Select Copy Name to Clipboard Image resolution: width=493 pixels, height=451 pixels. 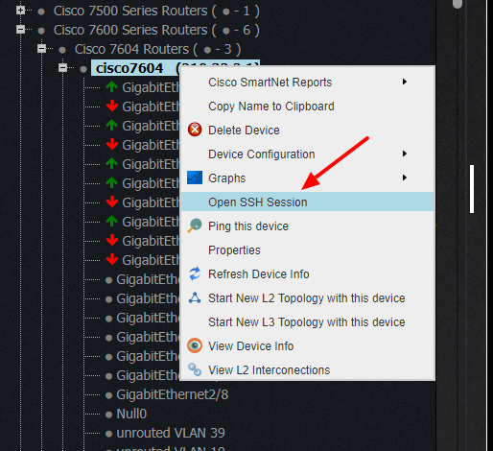coord(271,107)
